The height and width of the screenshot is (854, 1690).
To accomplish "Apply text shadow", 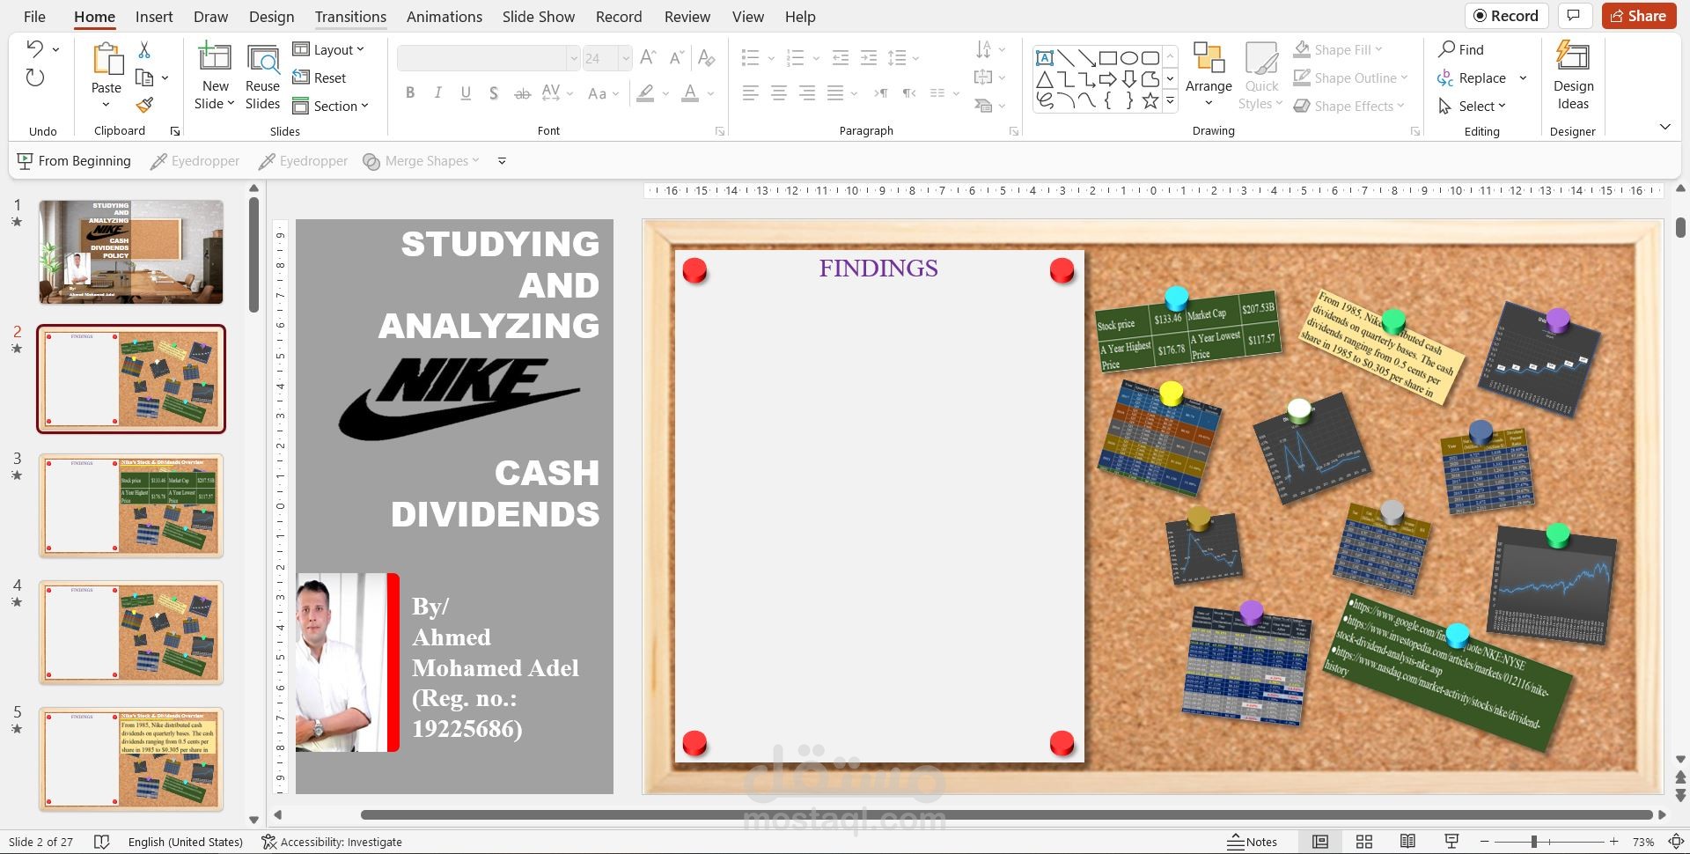I will point(494,93).
